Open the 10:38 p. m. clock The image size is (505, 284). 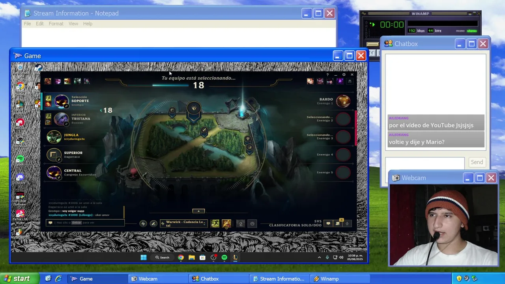pyautogui.click(x=355, y=258)
